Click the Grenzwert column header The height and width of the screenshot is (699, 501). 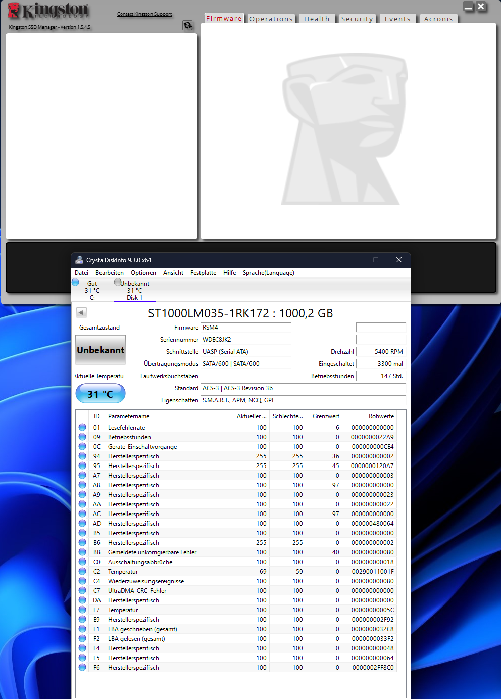pyautogui.click(x=324, y=416)
